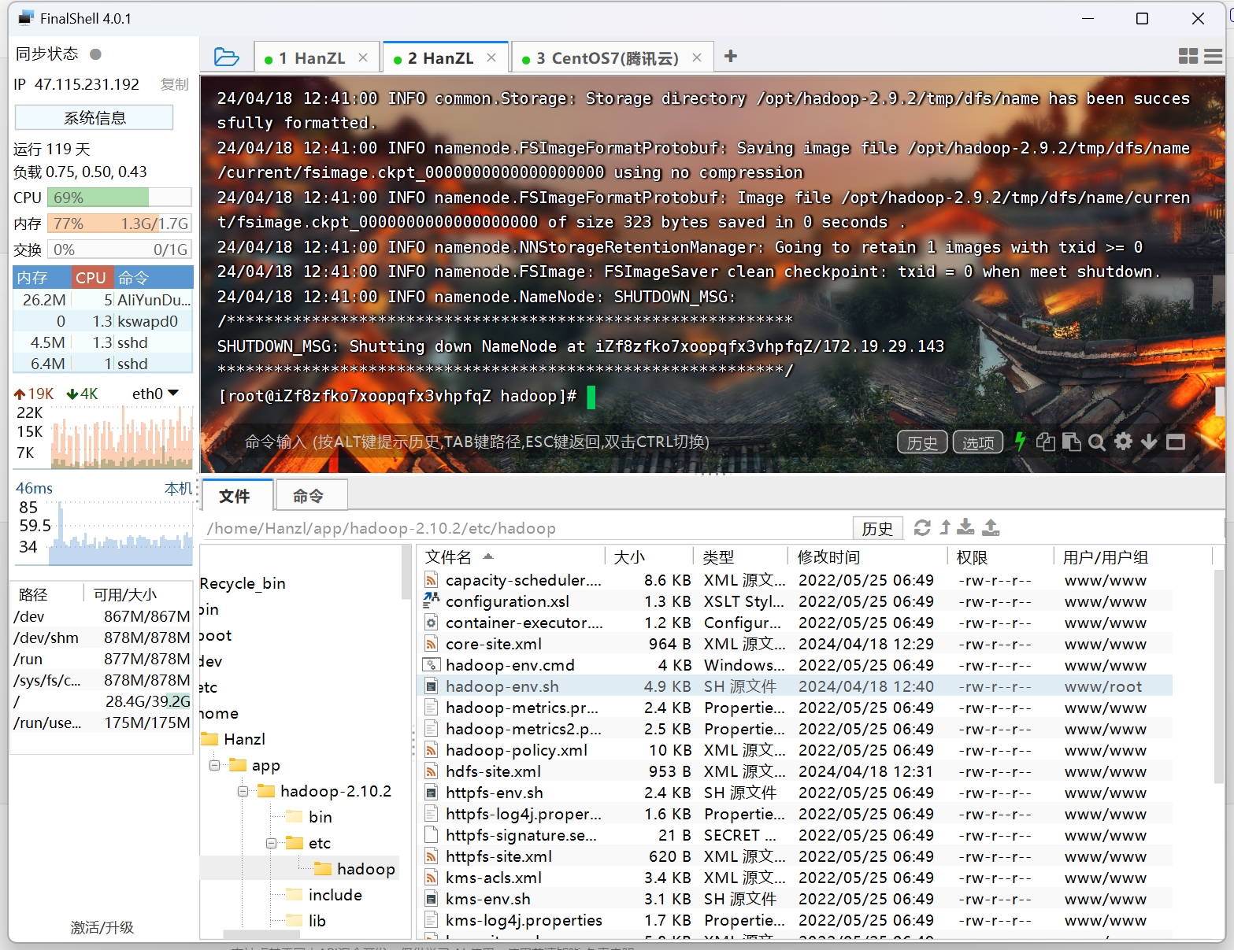The width and height of the screenshot is (1234, 950).
Task: Select the kms-env.sh file icon
Action: click(431, 899)
